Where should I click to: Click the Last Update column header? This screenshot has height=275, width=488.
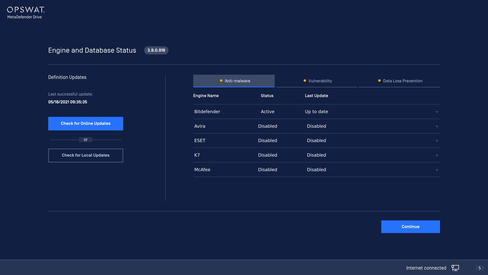317,96
